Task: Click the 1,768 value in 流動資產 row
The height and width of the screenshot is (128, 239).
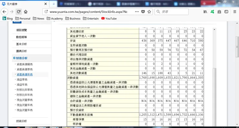Action: click(143, 78)
